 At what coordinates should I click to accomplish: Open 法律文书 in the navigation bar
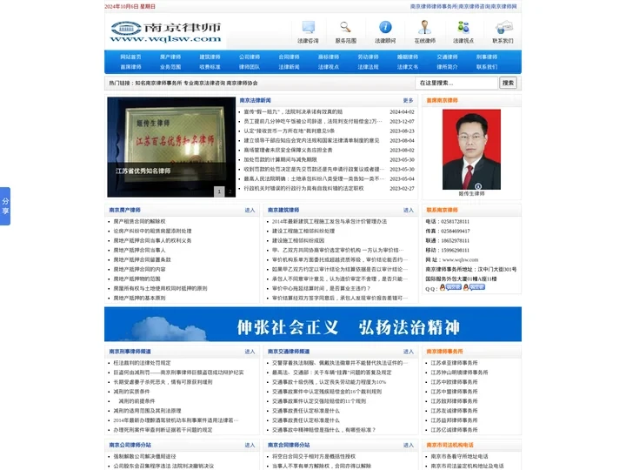(408, 67)
